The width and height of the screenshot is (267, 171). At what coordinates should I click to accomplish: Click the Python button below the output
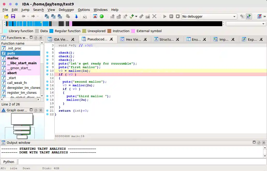9,162
